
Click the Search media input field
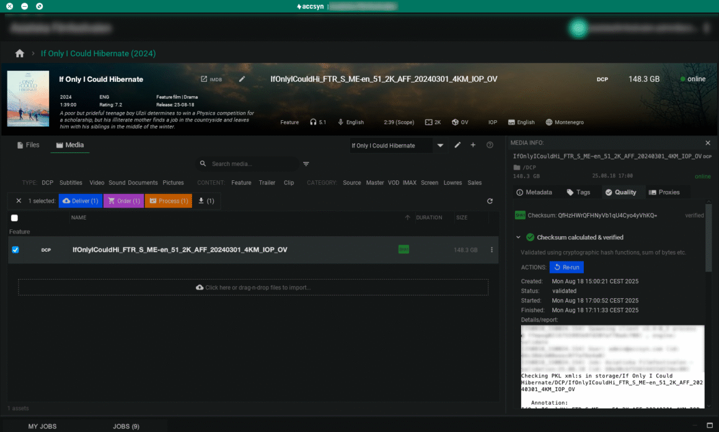point(247,164)
